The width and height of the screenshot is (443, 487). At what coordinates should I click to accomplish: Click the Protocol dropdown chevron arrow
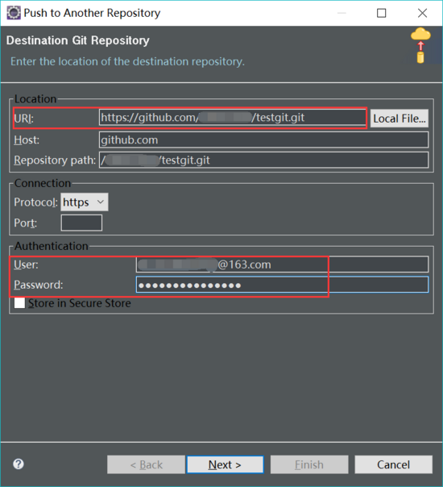(100, 202)
